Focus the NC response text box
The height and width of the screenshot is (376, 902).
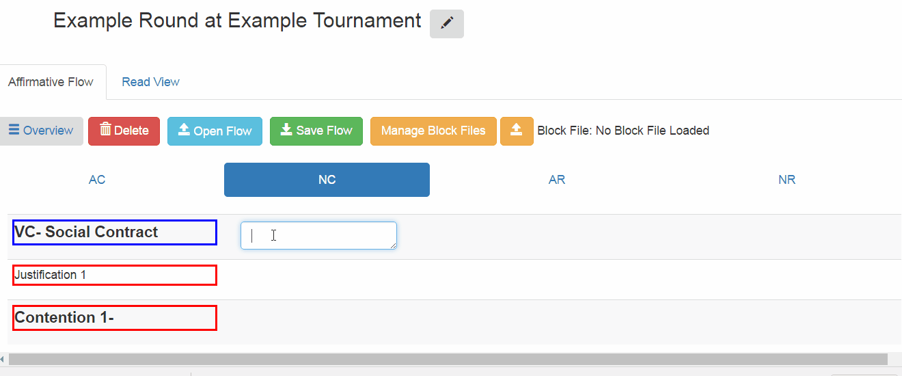coord(318,235)
